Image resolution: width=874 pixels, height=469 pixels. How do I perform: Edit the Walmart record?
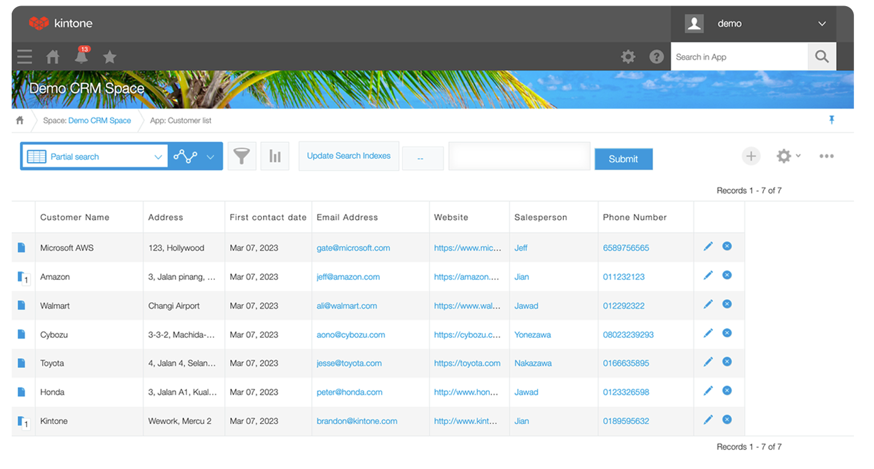coord(708,304)
